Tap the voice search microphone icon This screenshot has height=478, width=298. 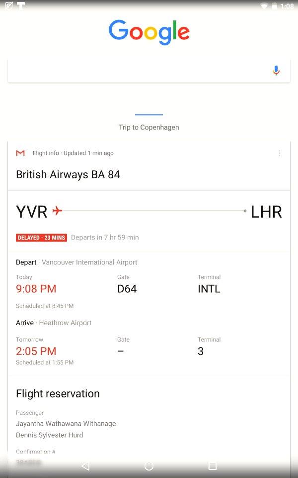click(x=276, y=70)
